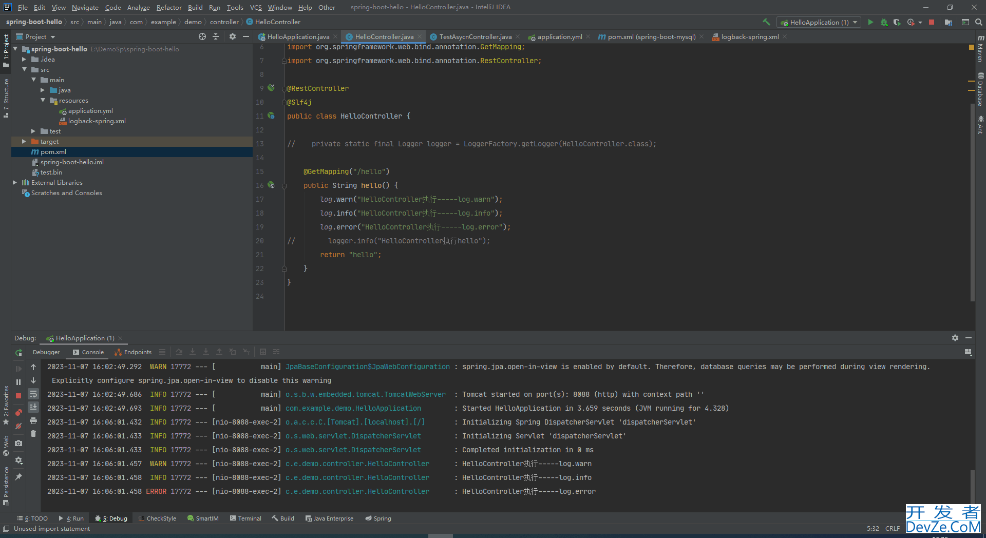986x538 pixels.
Task: Open the Refactor menu
Action: [x=169, y=7]
